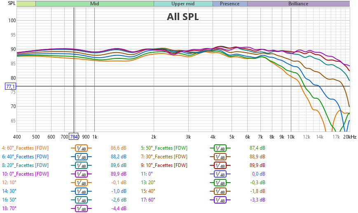Click the 77,1 SPL cursor value box

coord(10,86)
